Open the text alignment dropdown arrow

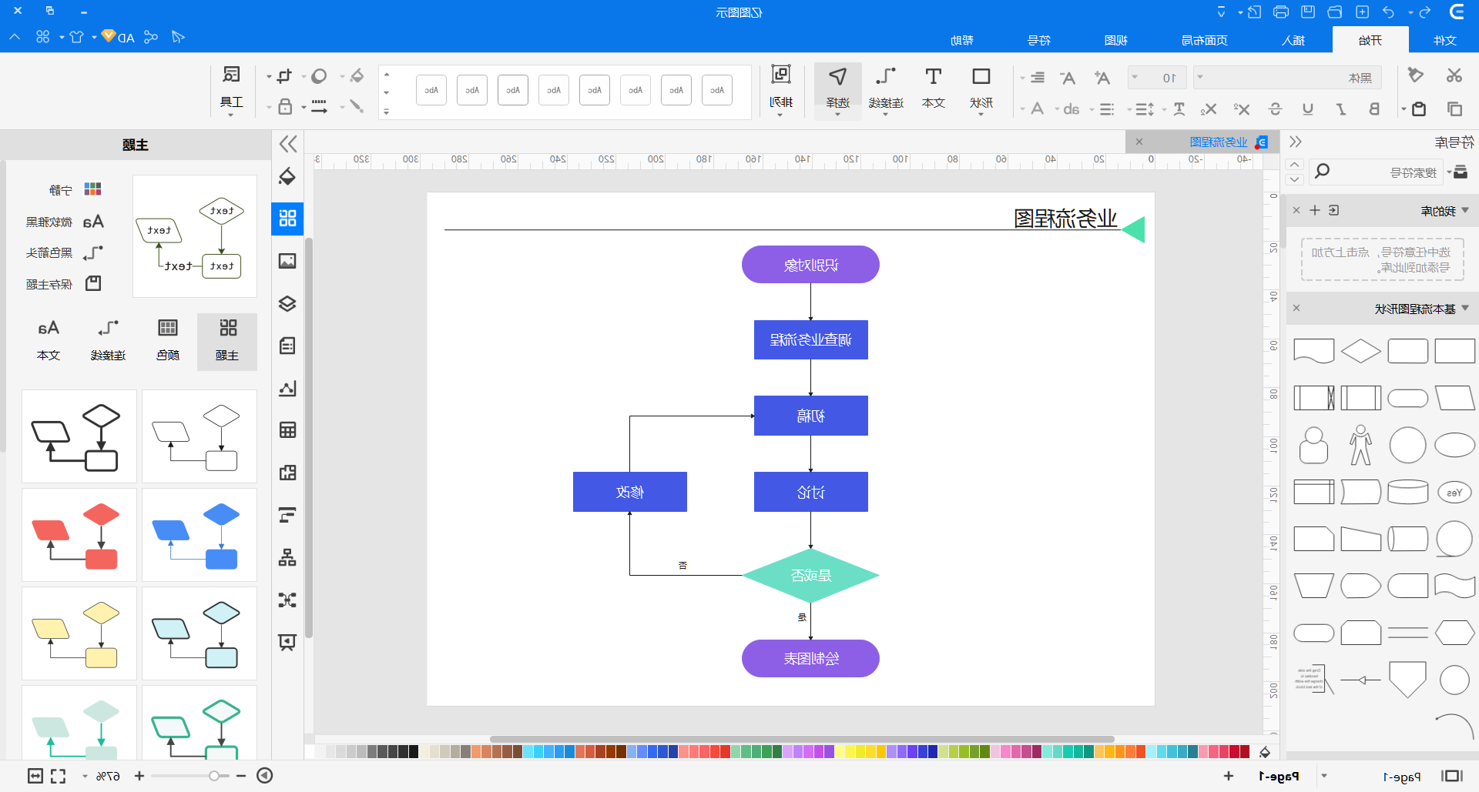(1022, 78)
